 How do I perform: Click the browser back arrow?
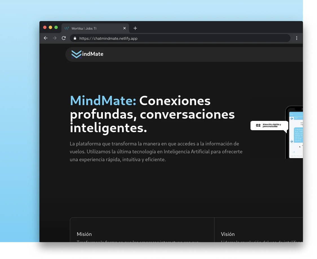(46, 38)
